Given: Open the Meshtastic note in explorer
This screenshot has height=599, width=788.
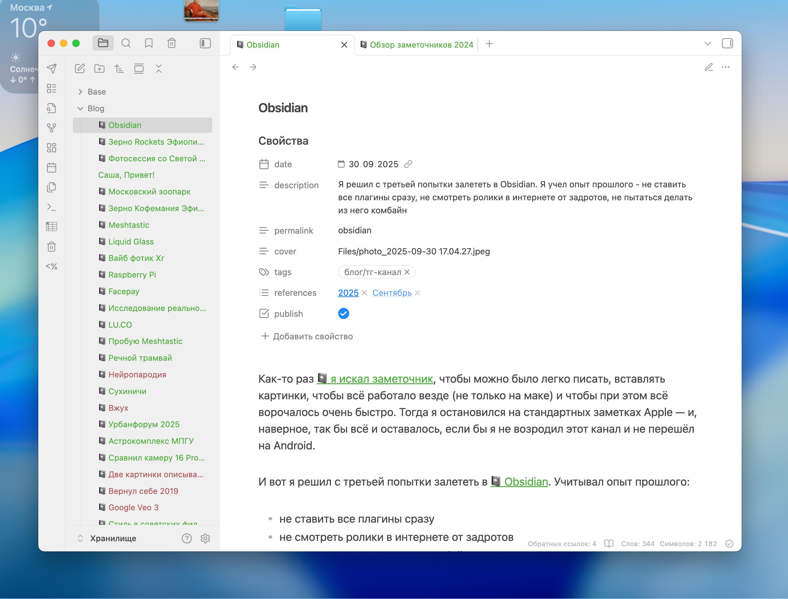Looking at the screenshot, I should click(x=142, y=225).
